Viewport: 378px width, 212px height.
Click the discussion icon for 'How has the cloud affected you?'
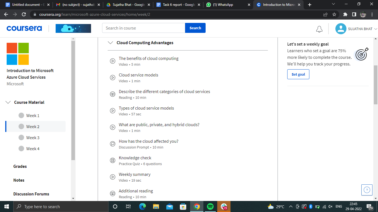(113, 144)
